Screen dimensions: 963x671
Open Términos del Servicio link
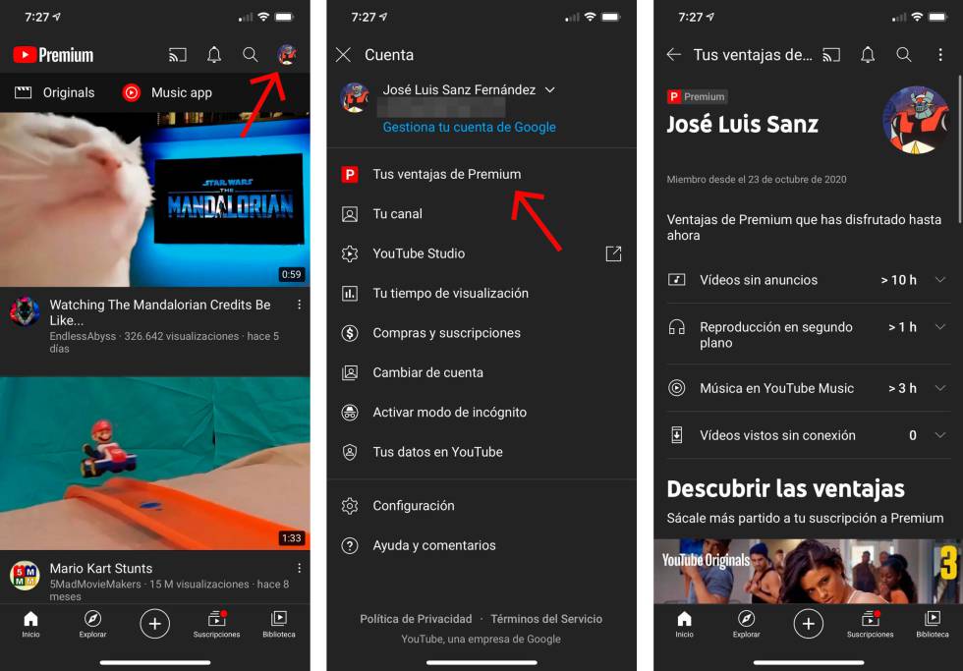[x=546, y=619]
